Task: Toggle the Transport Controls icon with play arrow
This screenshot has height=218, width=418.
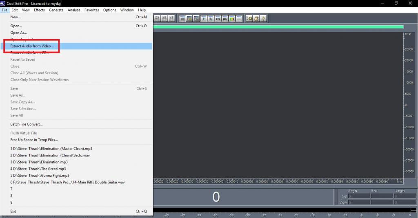Action: click(203, 18)
